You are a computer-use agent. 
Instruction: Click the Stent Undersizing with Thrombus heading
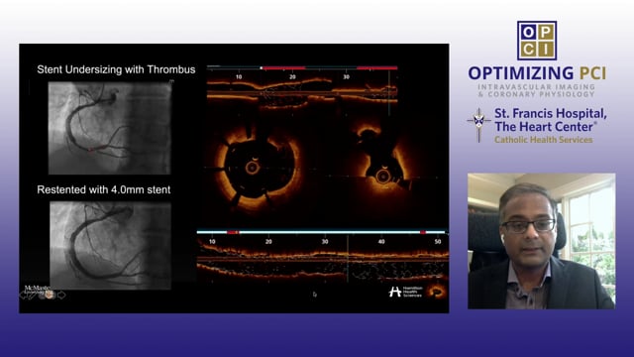(x=116, y=69)
